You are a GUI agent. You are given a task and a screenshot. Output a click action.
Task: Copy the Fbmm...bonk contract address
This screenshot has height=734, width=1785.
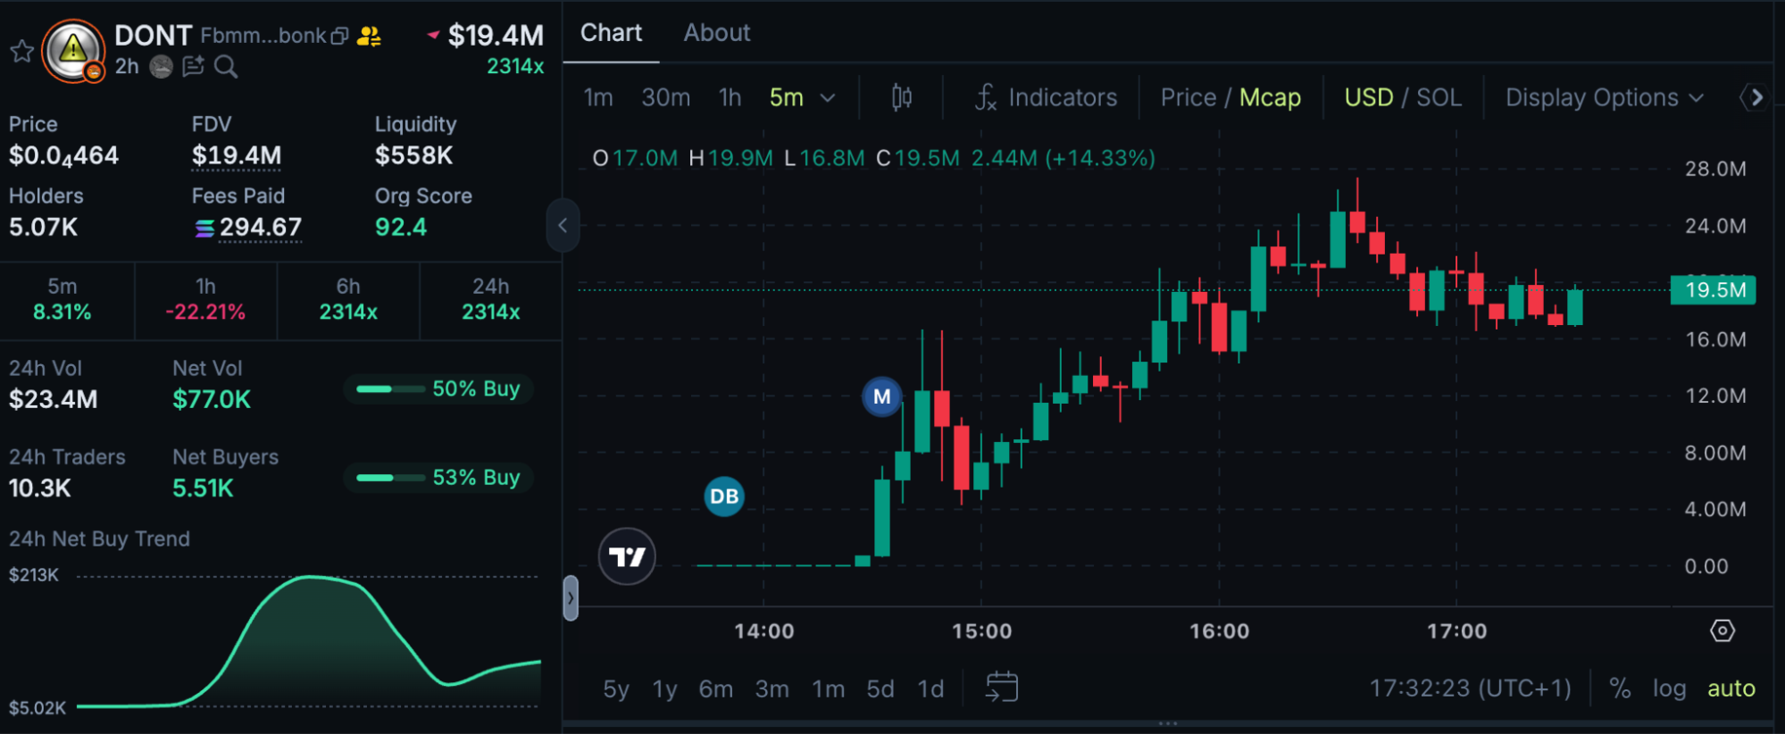(x=340, y=37)
